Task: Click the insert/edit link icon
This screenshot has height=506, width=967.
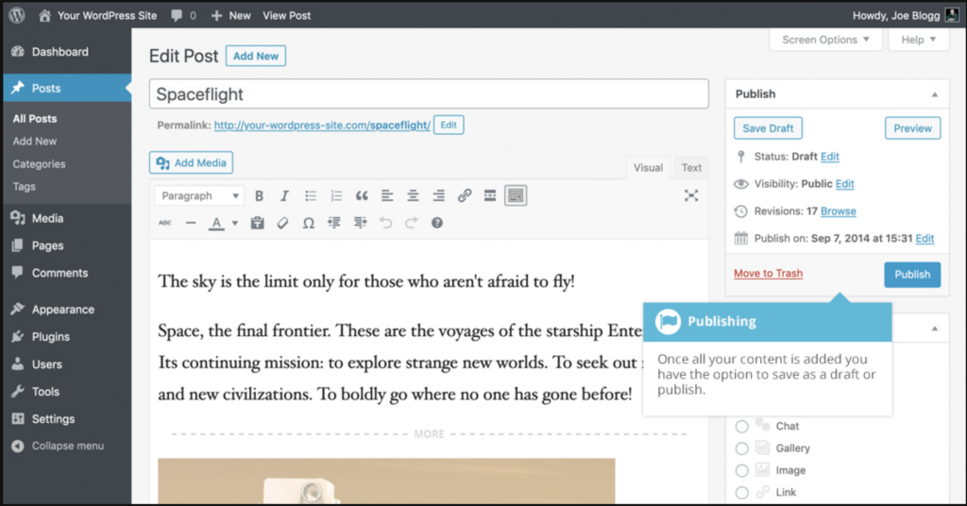Action: coord(464,195)
